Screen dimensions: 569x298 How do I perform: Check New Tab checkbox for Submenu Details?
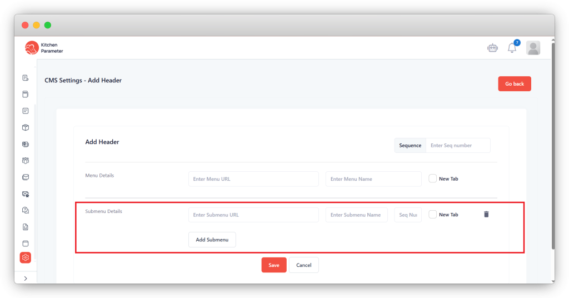[x=433, y=215]
